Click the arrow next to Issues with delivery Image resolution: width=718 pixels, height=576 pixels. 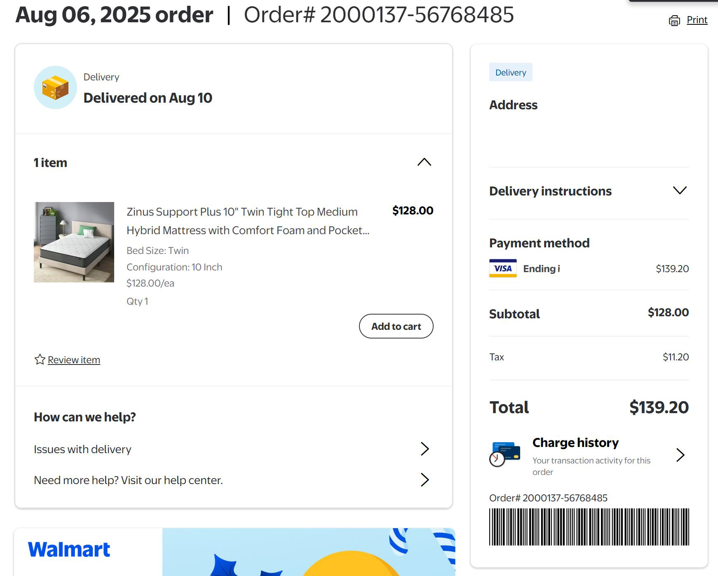pyautogui.click(x=425, y=449)
